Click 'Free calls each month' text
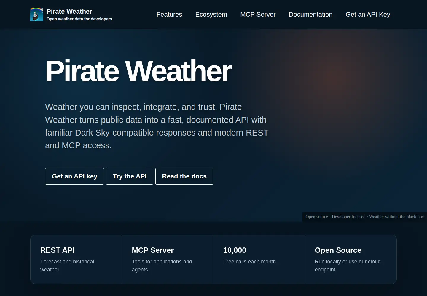The width and height of the screenshot is (427, 296). point(249,262)
